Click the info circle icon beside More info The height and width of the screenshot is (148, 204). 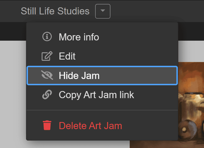tap(47, 37)
